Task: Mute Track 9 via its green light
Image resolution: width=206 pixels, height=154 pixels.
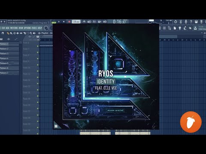Action: (x=38, y=65)
